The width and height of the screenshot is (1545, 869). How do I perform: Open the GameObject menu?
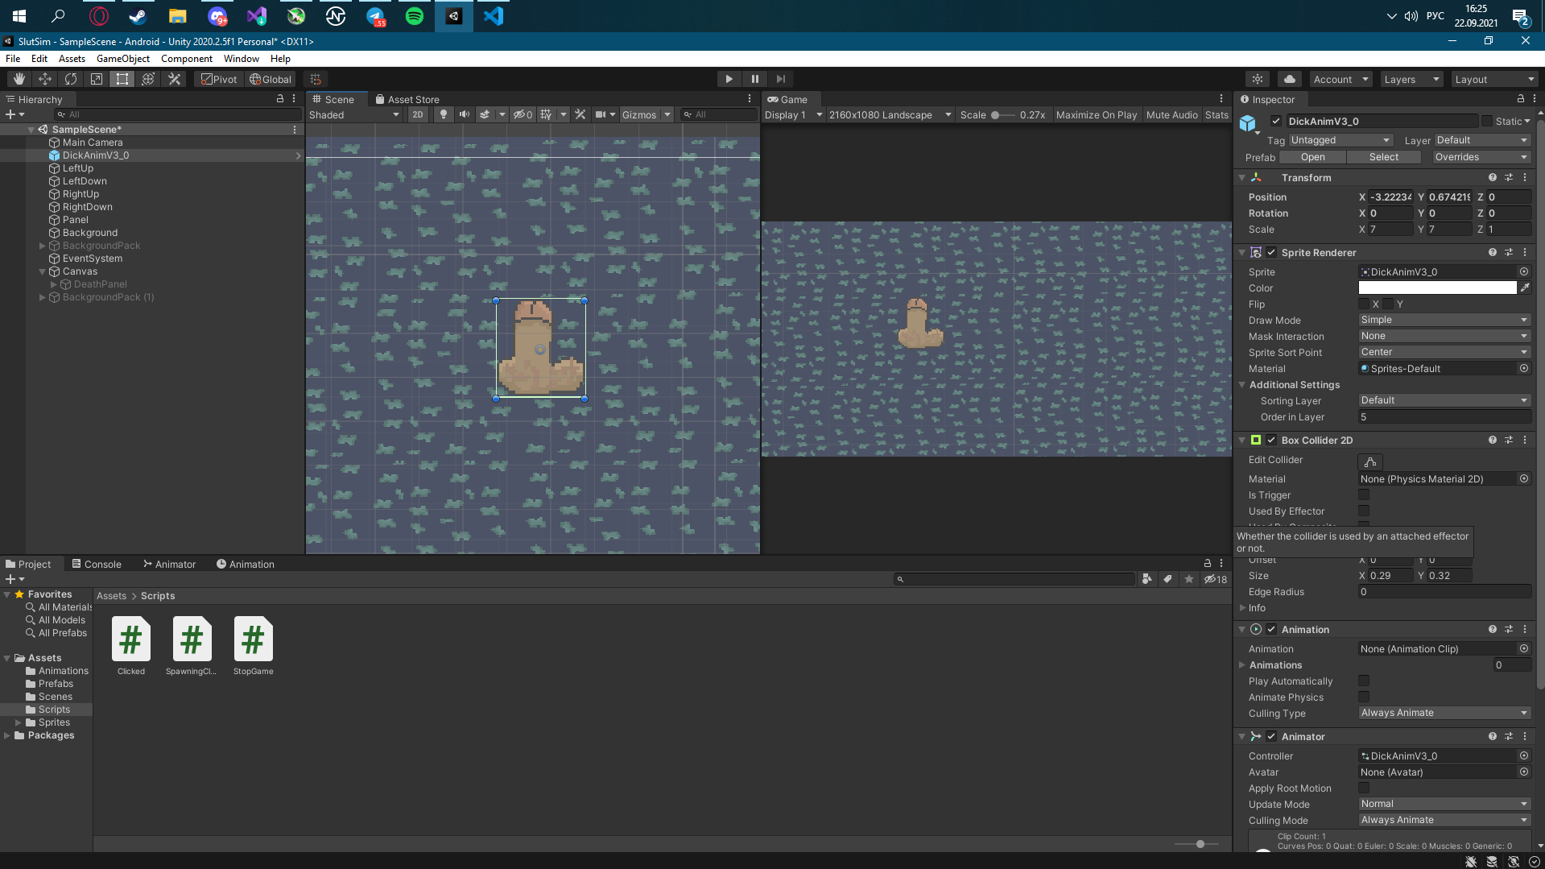click(123, 59)
